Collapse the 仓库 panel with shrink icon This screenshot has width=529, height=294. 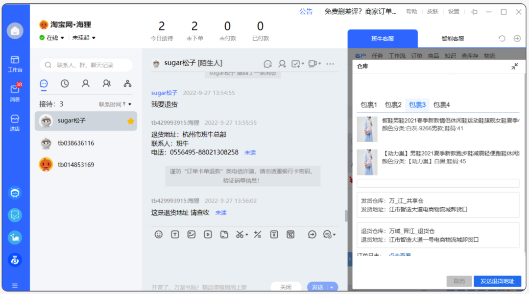click(x=514, y=67)
